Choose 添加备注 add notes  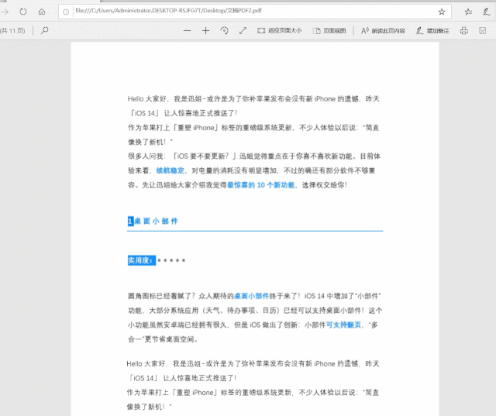pos(432,31)
